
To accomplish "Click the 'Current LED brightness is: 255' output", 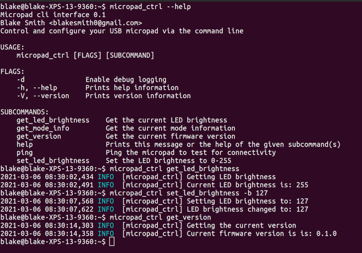I will click(247, 185).
